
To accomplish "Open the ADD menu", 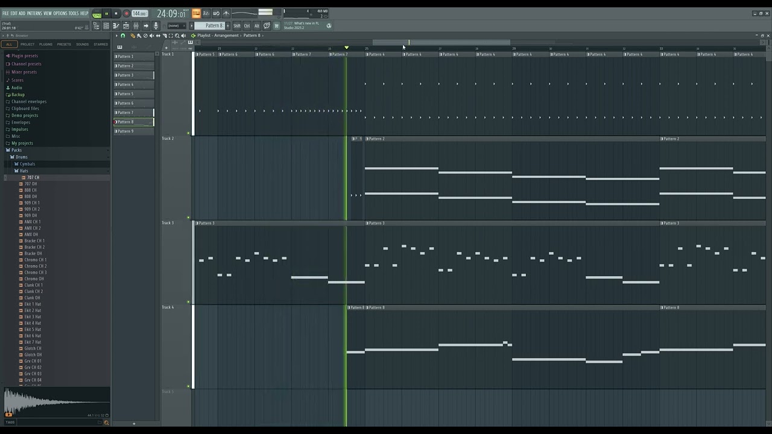I will [22, 13].
